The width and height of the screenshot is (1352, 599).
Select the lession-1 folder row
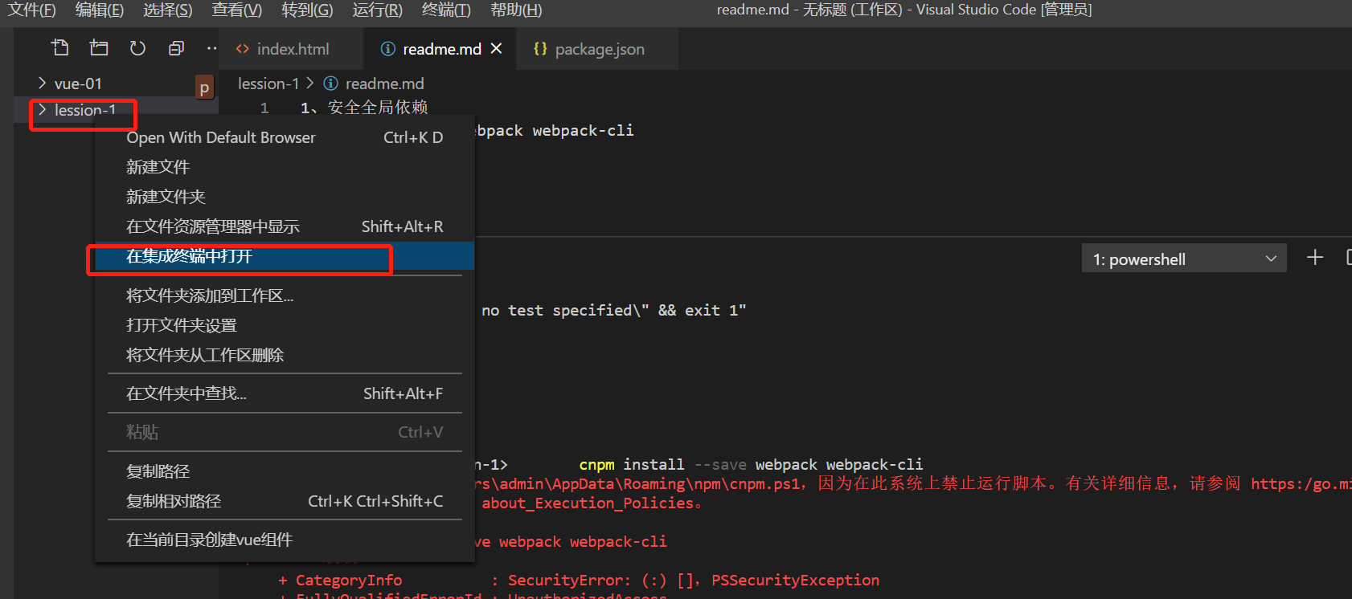tap(115, 110)
